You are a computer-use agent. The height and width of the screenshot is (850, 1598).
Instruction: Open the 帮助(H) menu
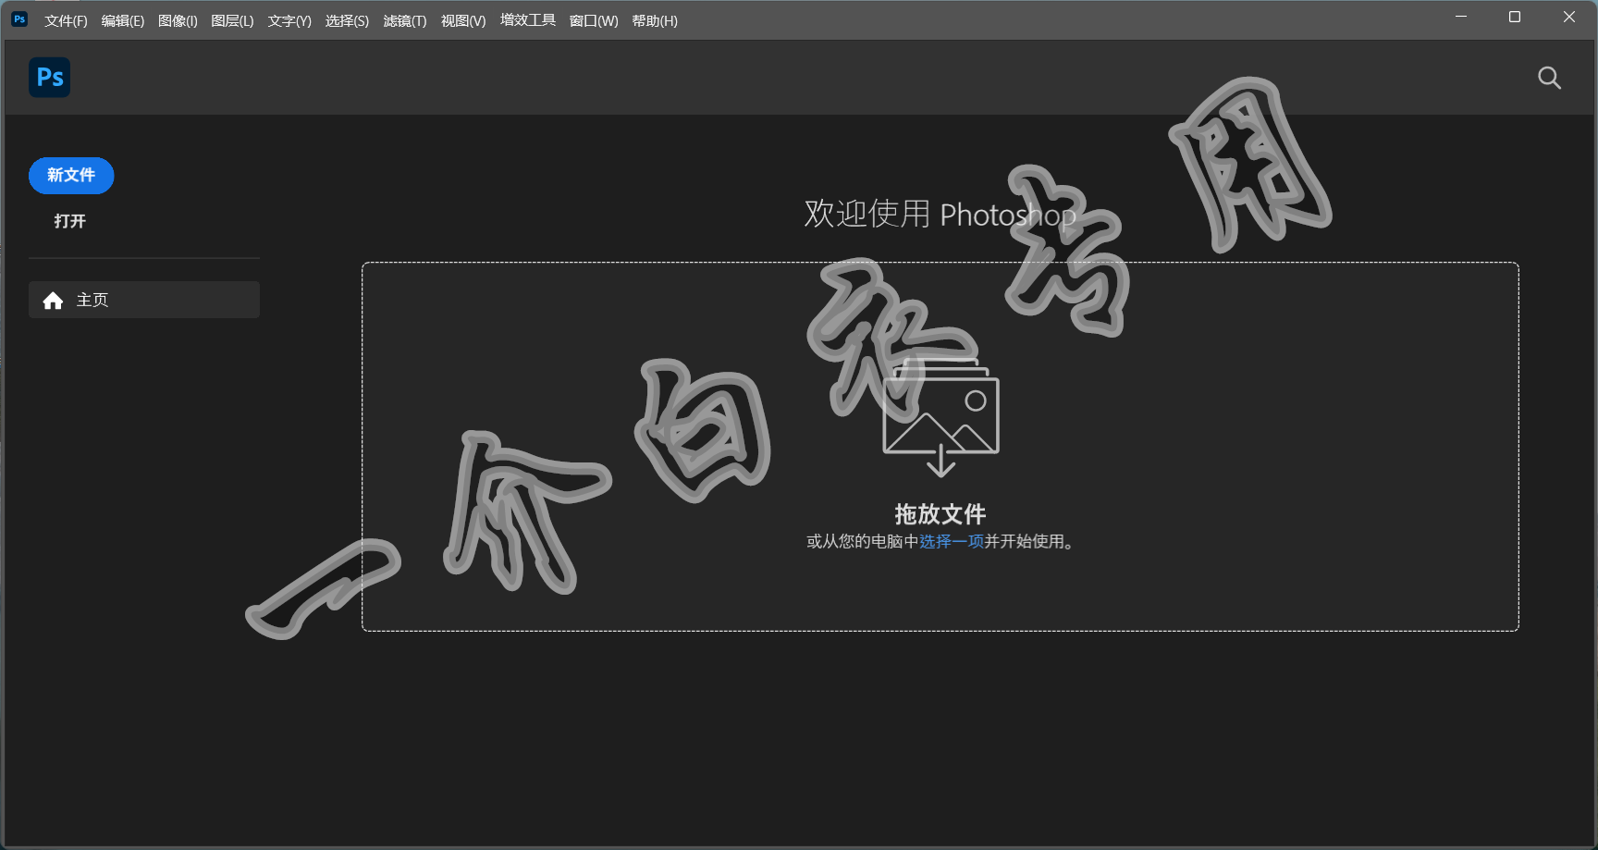coord(655,20)
